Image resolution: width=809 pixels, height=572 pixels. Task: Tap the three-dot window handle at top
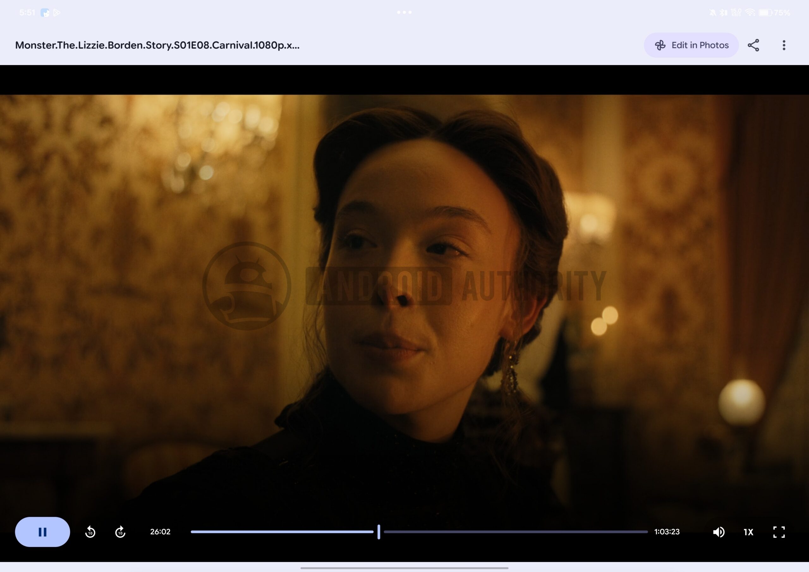(x=404, y=12)
